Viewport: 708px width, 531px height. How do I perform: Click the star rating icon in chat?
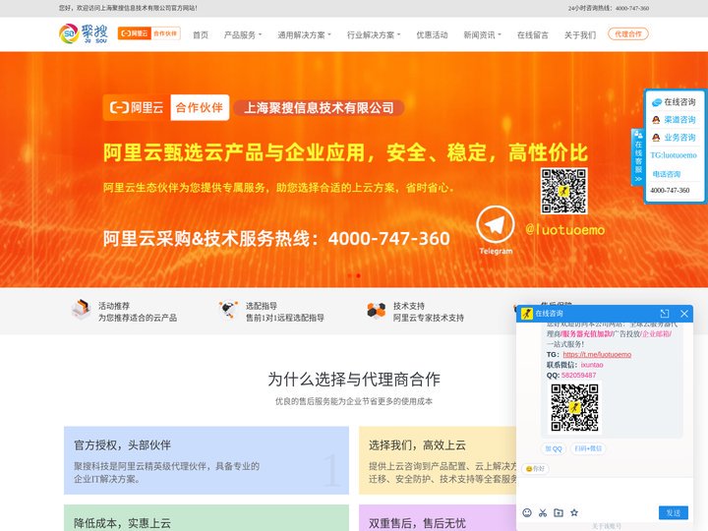point(574,512)
